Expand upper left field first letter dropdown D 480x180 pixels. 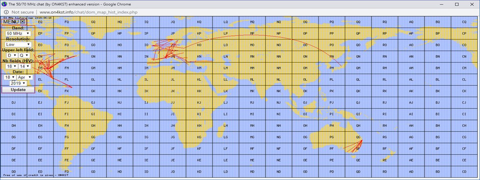tap(12, 55)
